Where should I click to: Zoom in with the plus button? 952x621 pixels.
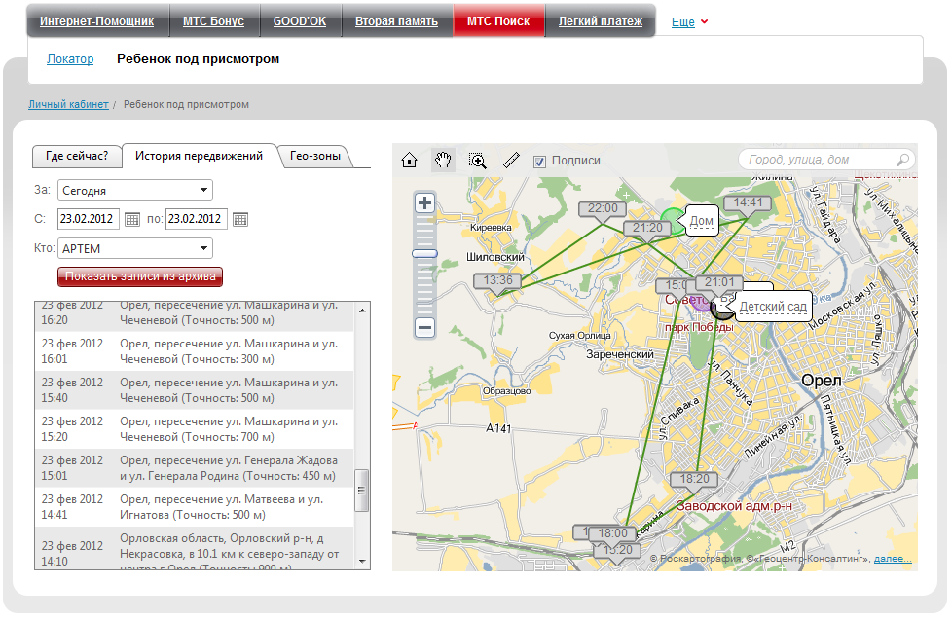(425, 202)
